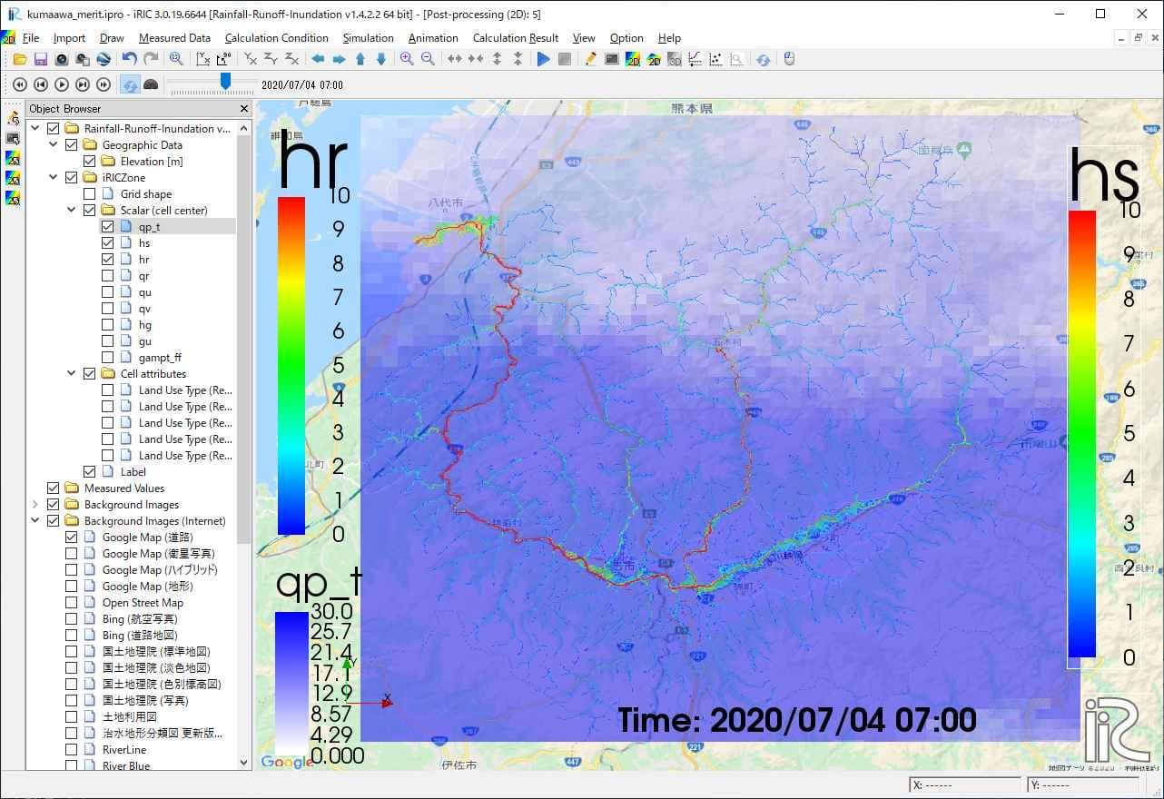Image resolution: width=1164 pixels, height=799 pixels.
Task: Open the Simulation menu
Action: pyautogui.click(x=368, y=38)
